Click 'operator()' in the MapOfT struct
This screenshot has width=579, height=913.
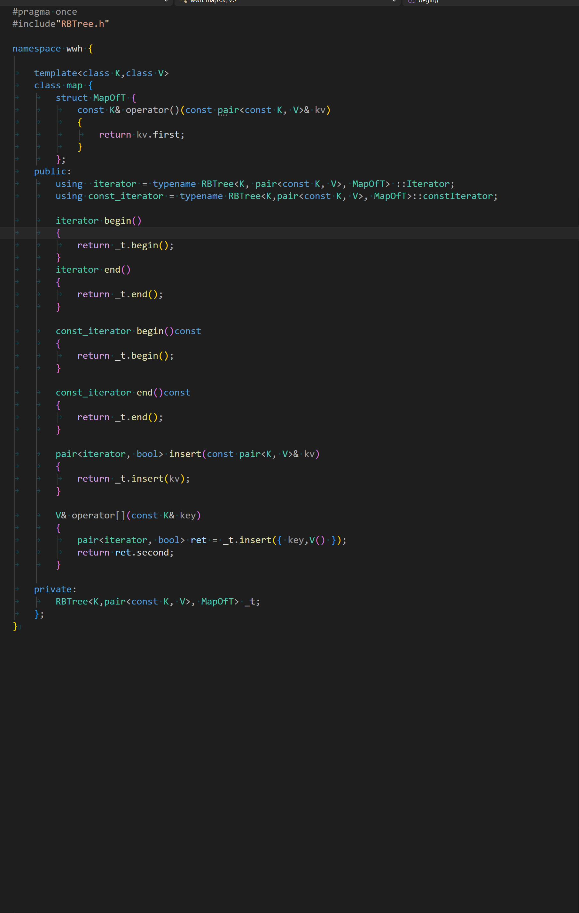click(153, 110)
